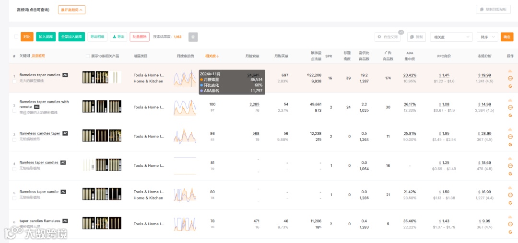The image size is (518, 243).
Task: Tick the select-all checkbox beside 对比
Action: (16, 36)
